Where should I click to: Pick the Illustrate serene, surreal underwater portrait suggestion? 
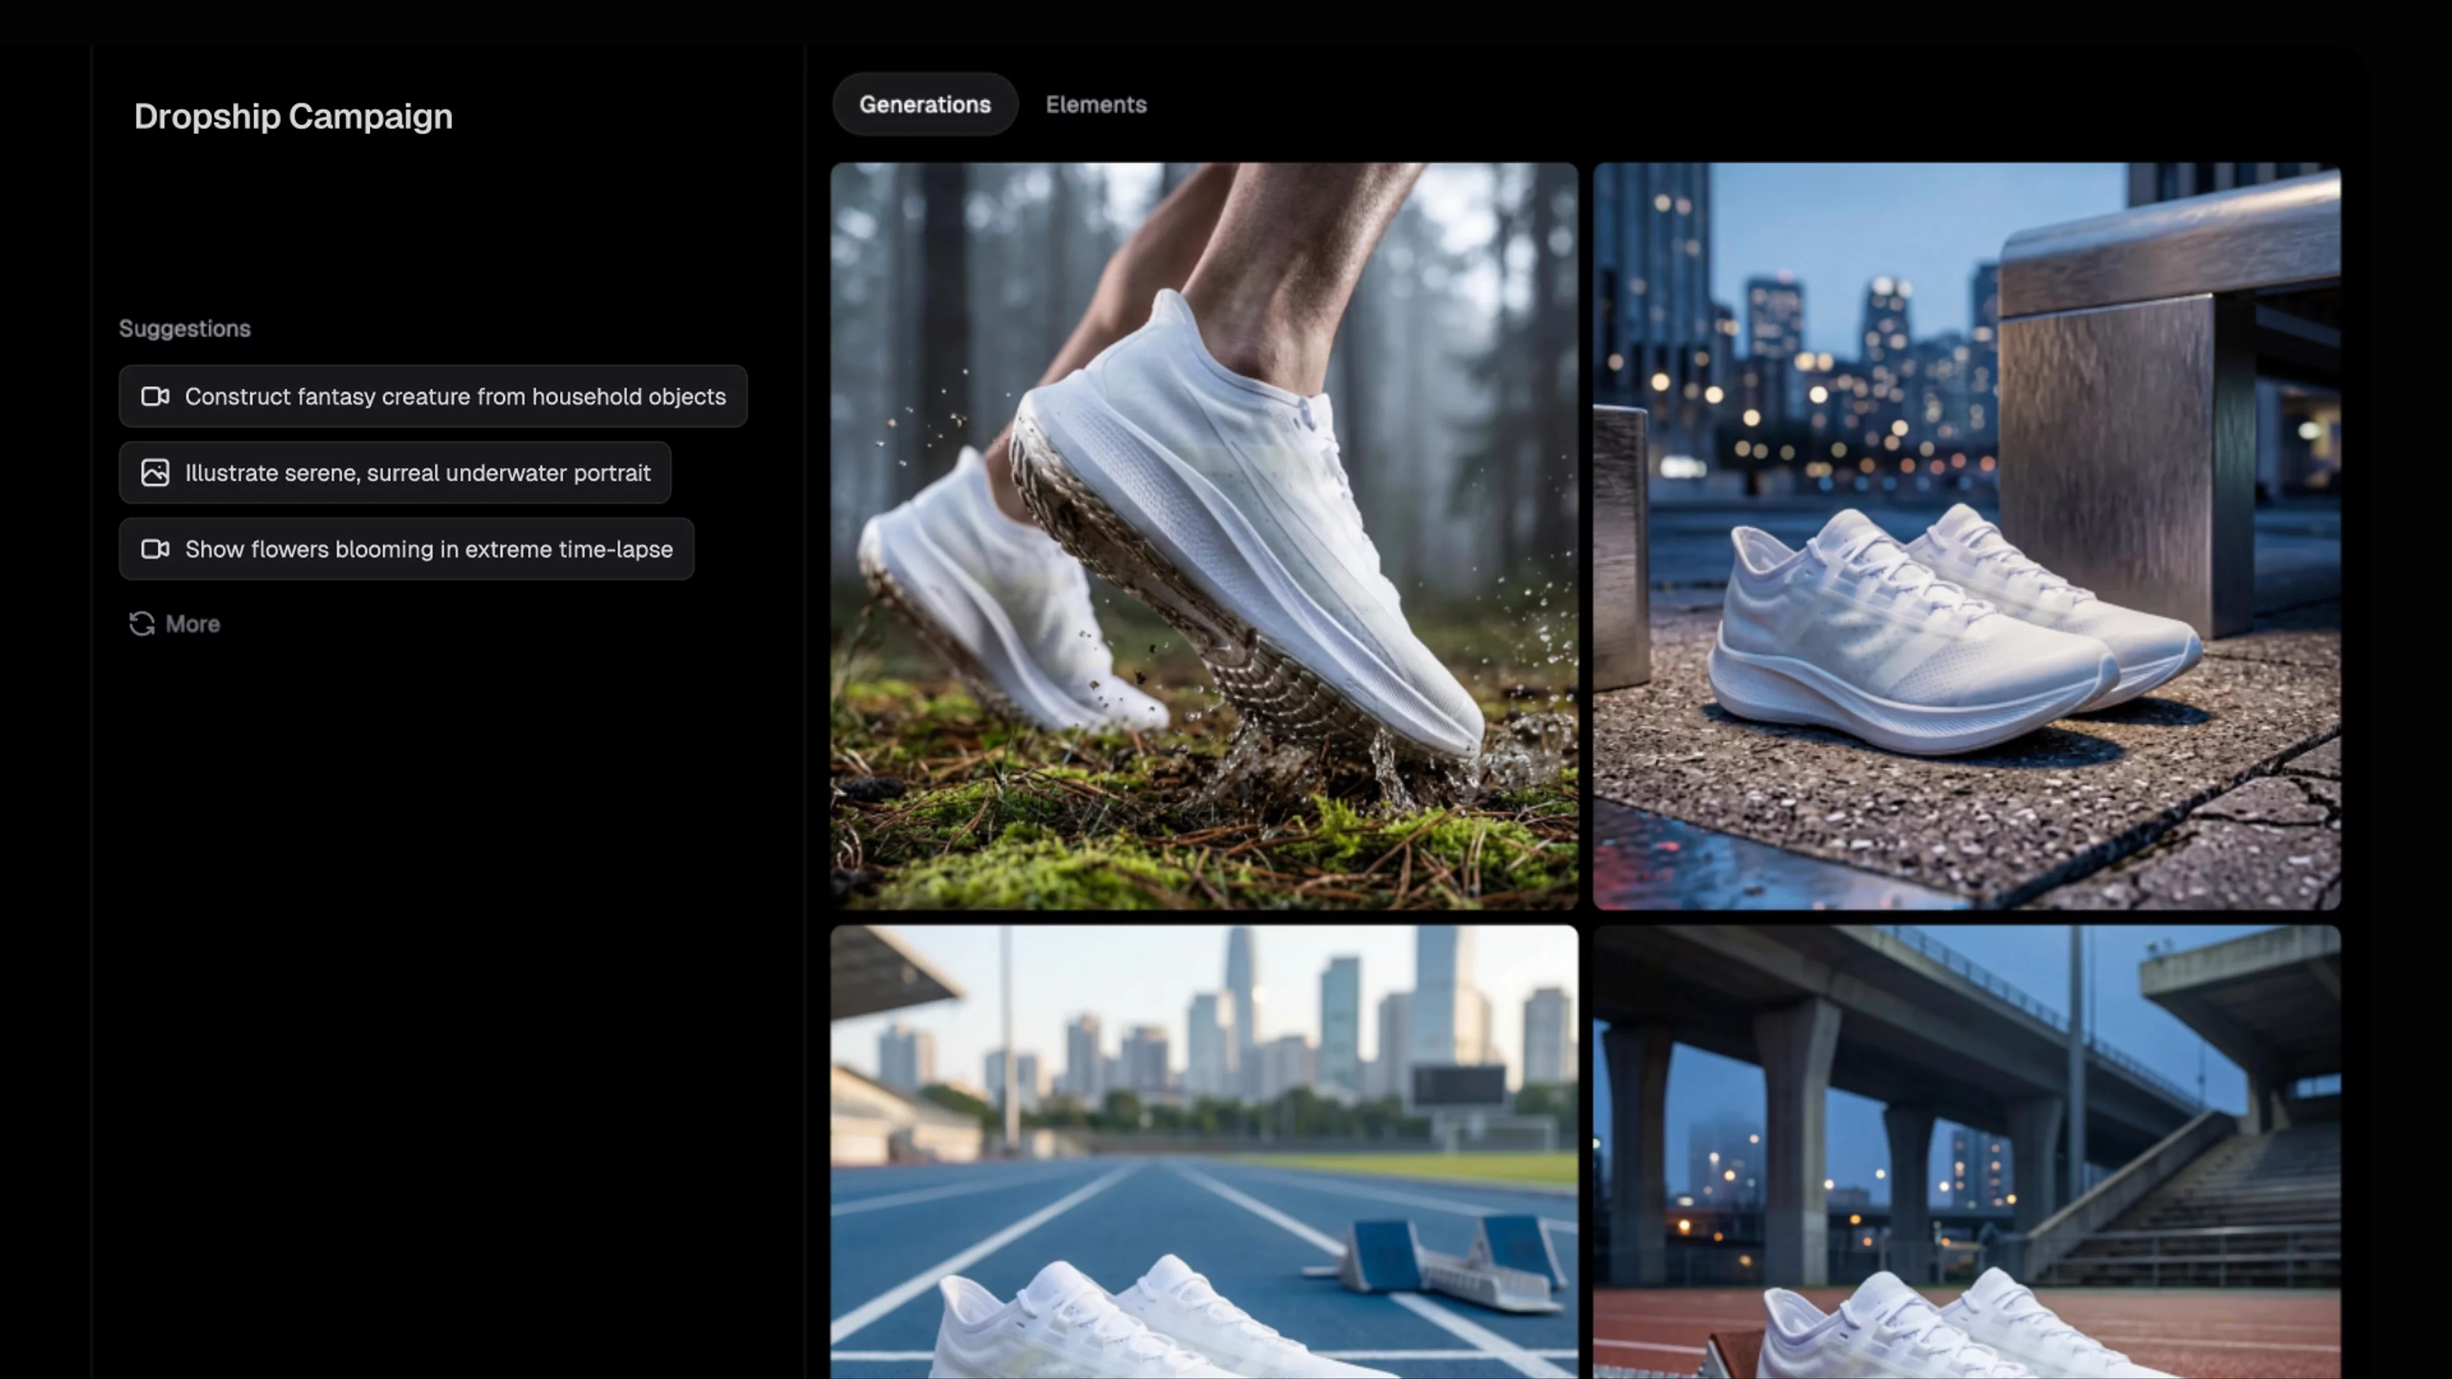pyautogui.click(x=417, y=473)
